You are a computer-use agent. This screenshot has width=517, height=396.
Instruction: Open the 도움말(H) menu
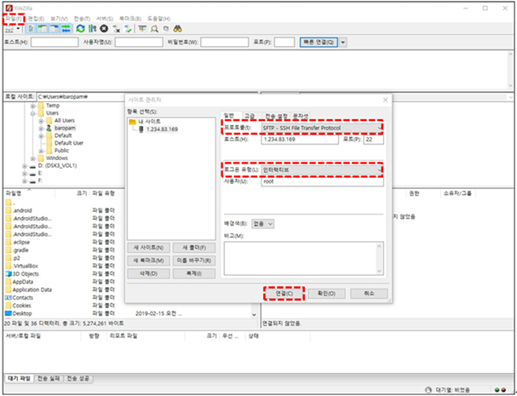click(x=158, y=19)
